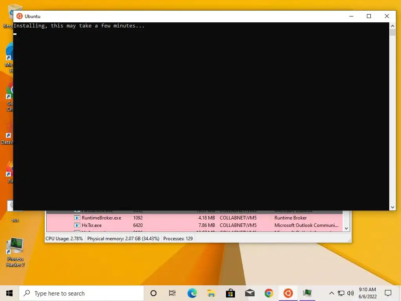Maximize the Ubuntu window
401x301 pixels.
coord(369,16)
